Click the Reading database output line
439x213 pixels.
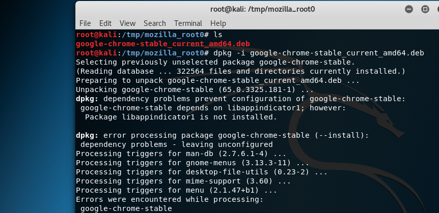[x=240, y=71]
